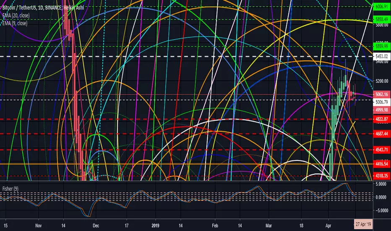Select the EMA (9, close) indicator label

point(15,23)
